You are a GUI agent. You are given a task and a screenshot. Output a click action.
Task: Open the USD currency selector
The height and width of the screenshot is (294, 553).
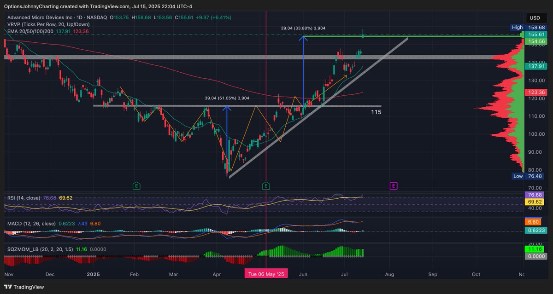click(x=535, y=18)
